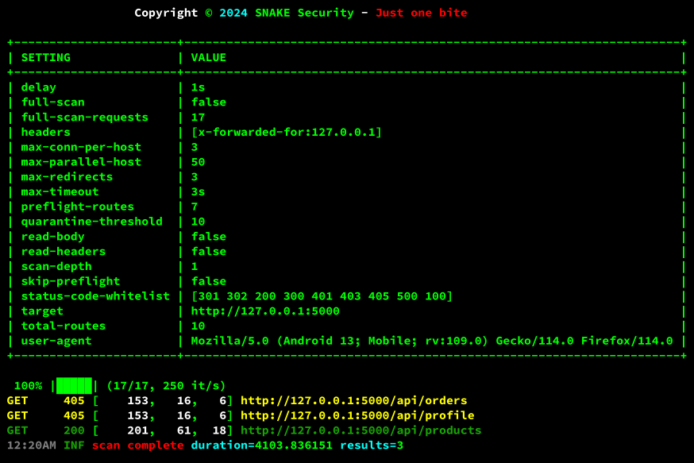Select the 'false' value of read-headers
This screenshot has height=463, width=694.
[209, 252]
